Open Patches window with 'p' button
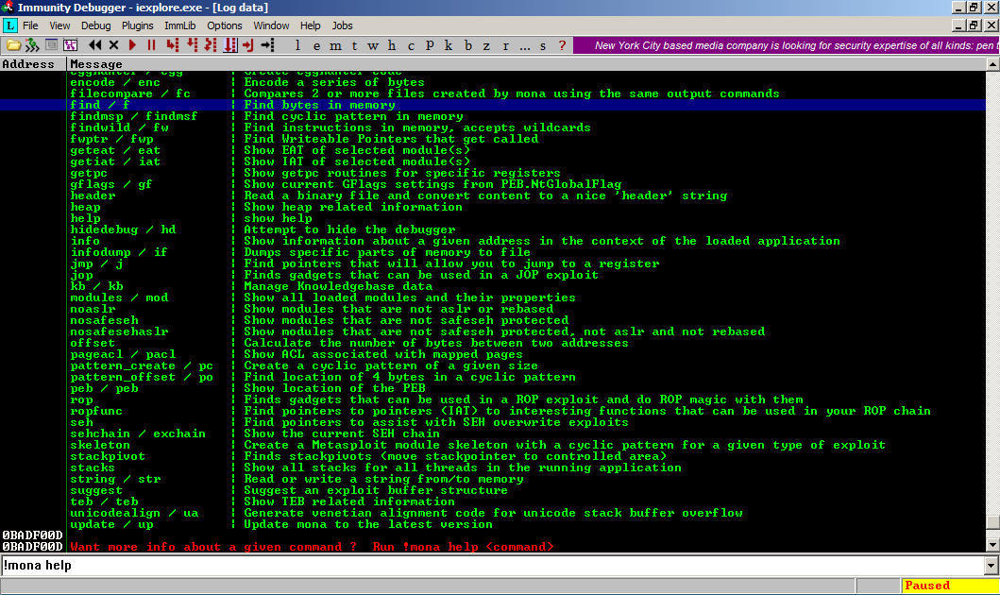The image size is (1000, 595). 430,45
